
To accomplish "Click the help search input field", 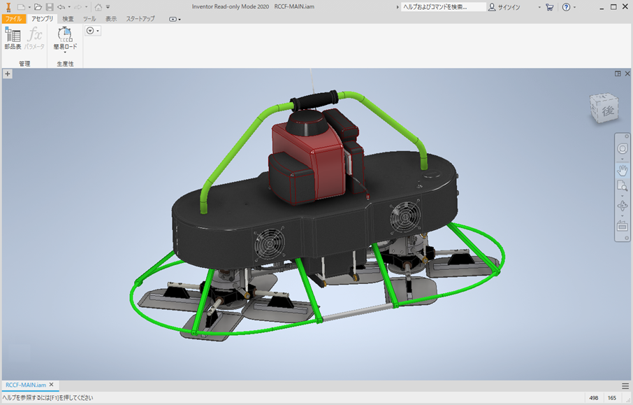I will click(443, 7).
